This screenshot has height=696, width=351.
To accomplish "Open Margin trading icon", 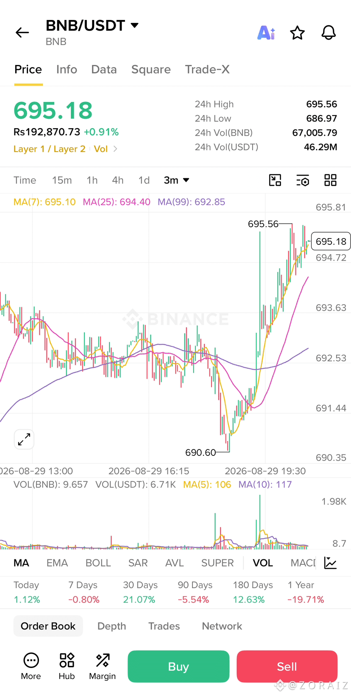I will click(102, 667).
